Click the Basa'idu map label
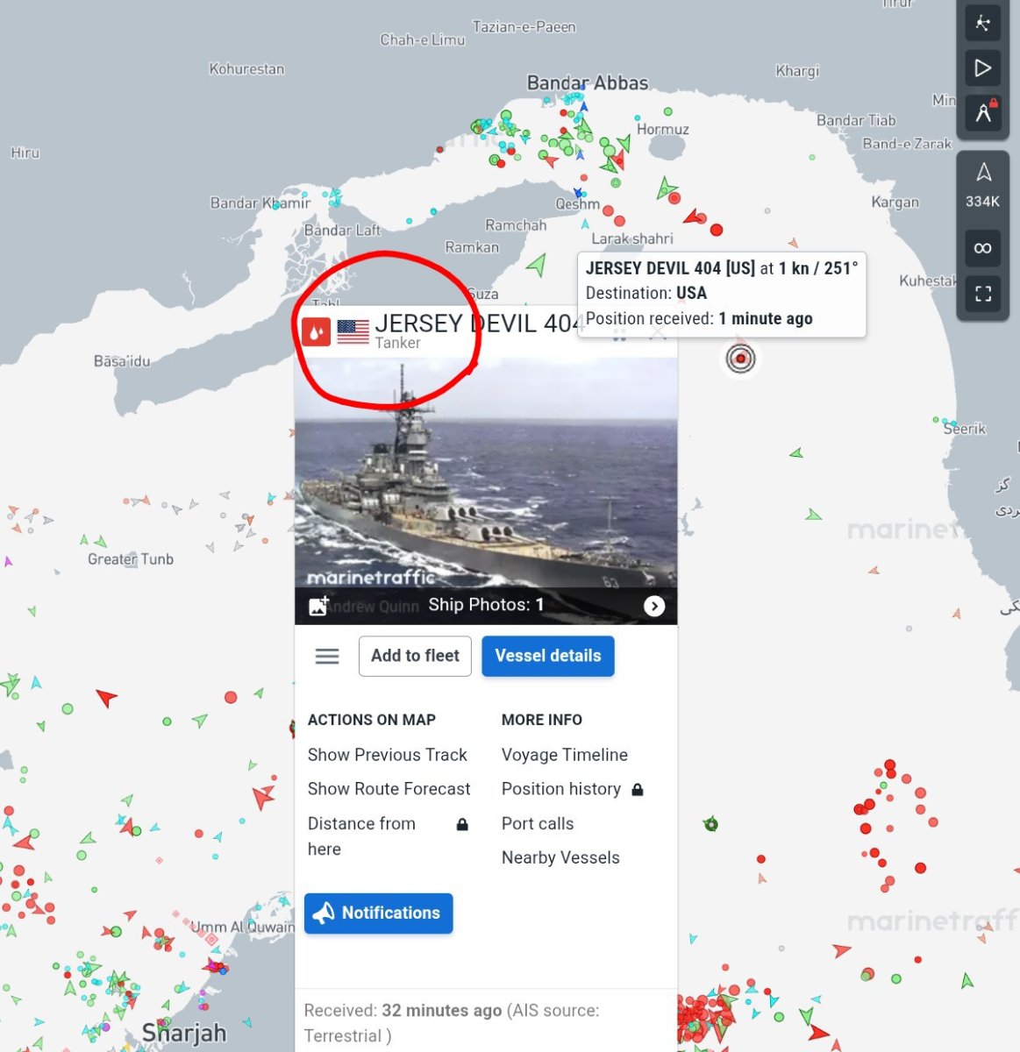The height and width of the screenshot is (1052, 1020). click(122, 360)
